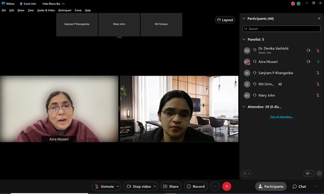This screenshot has width=324, height=194.
Task: Click the filmstrip collapse handle under thumbnails
Action: (119, 37)
